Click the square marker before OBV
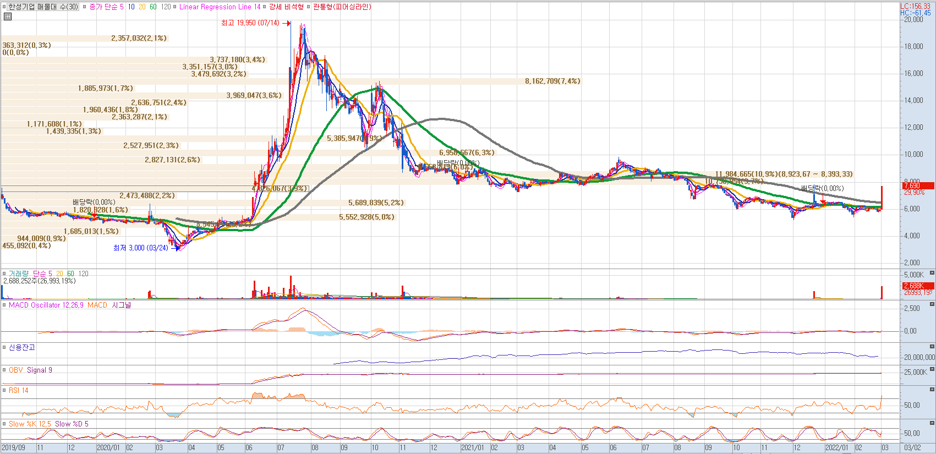Image resolution: width=936 pixels, height=454 pixels. pyautogui.click(x=4, y=370)
